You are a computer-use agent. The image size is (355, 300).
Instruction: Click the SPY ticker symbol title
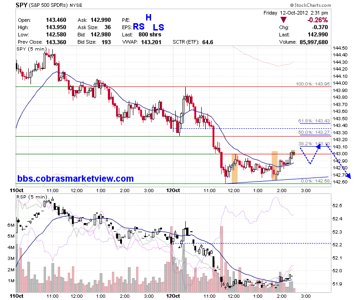(x=21, y=5)
